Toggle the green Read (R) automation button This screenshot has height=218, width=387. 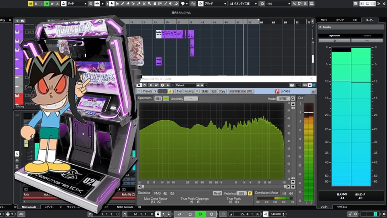coord(47,4)
